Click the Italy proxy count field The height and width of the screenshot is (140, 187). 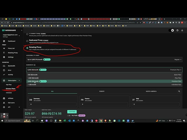click(x=156, y=104)
